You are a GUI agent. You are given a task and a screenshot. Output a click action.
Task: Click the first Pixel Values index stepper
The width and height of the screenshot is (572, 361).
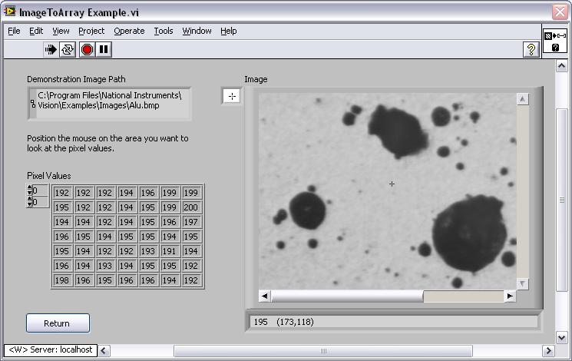31,190
